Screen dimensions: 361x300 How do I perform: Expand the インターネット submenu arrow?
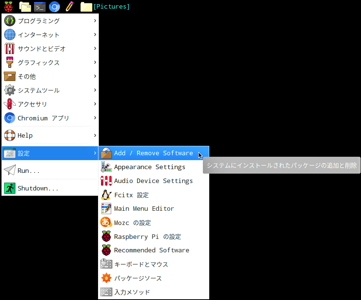95,34
